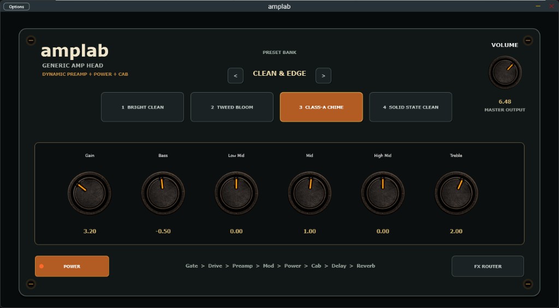Click the Gain value 3.20 readout
Image resolution: width=559 pixels, height=308 pixels.
click(90, 232)
